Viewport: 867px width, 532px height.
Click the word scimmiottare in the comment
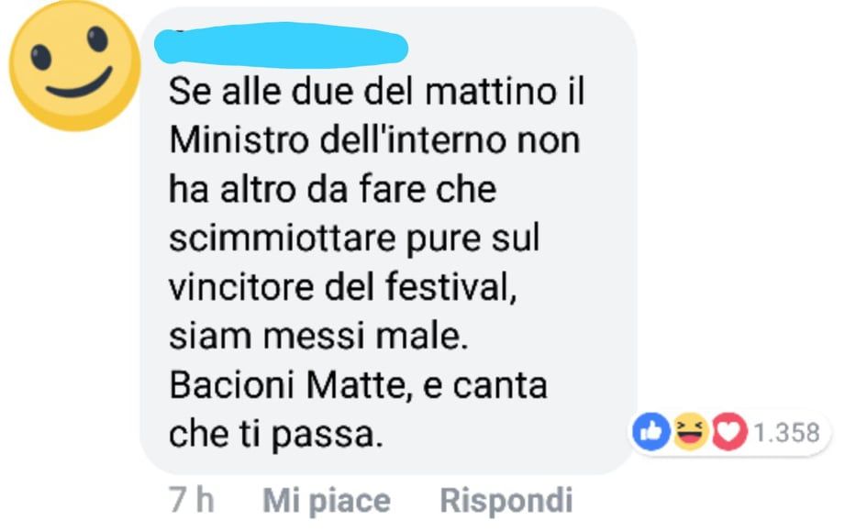click(282, 238)
